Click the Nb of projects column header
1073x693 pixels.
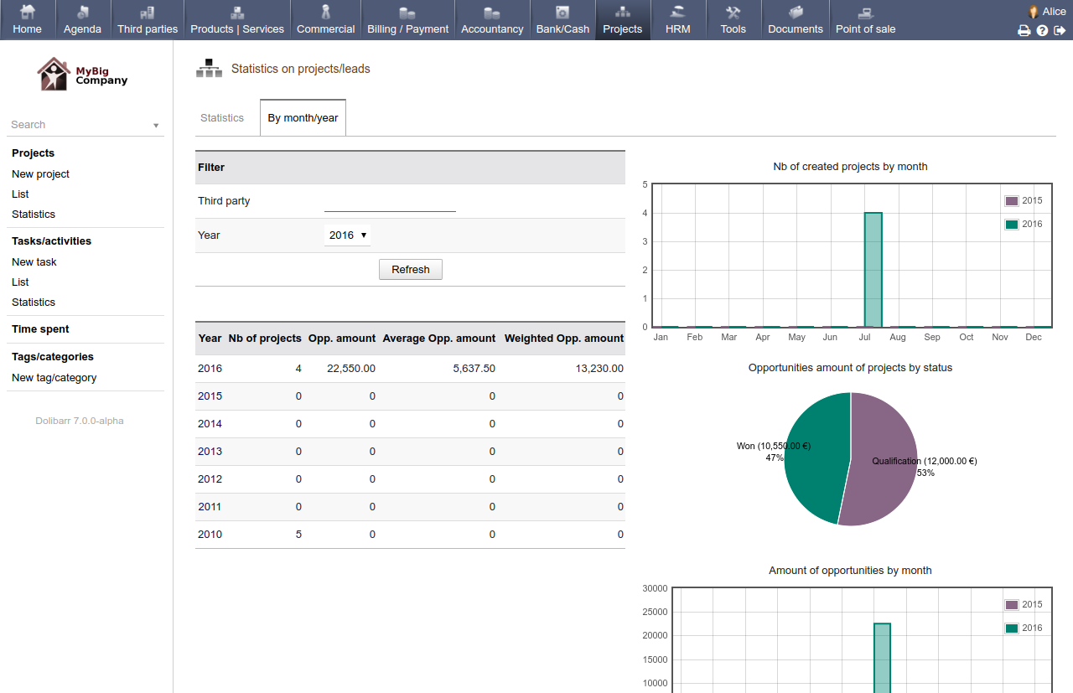[x=265, y=339]
